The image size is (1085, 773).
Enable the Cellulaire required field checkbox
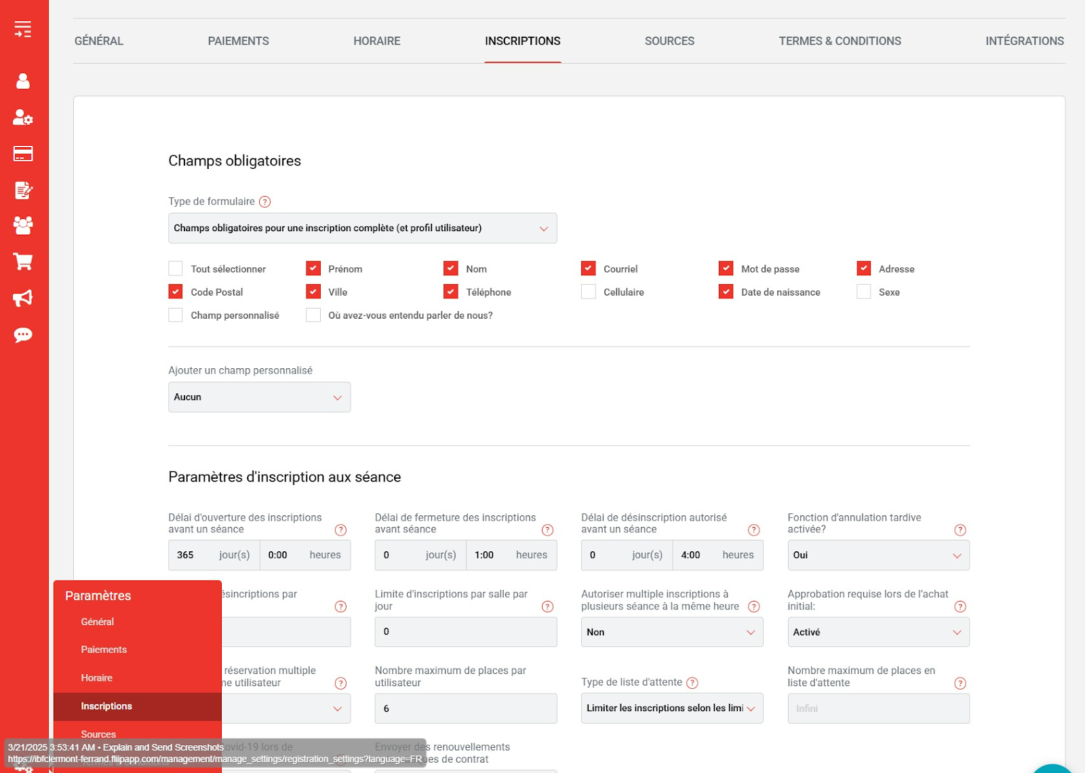coord(589,292)
